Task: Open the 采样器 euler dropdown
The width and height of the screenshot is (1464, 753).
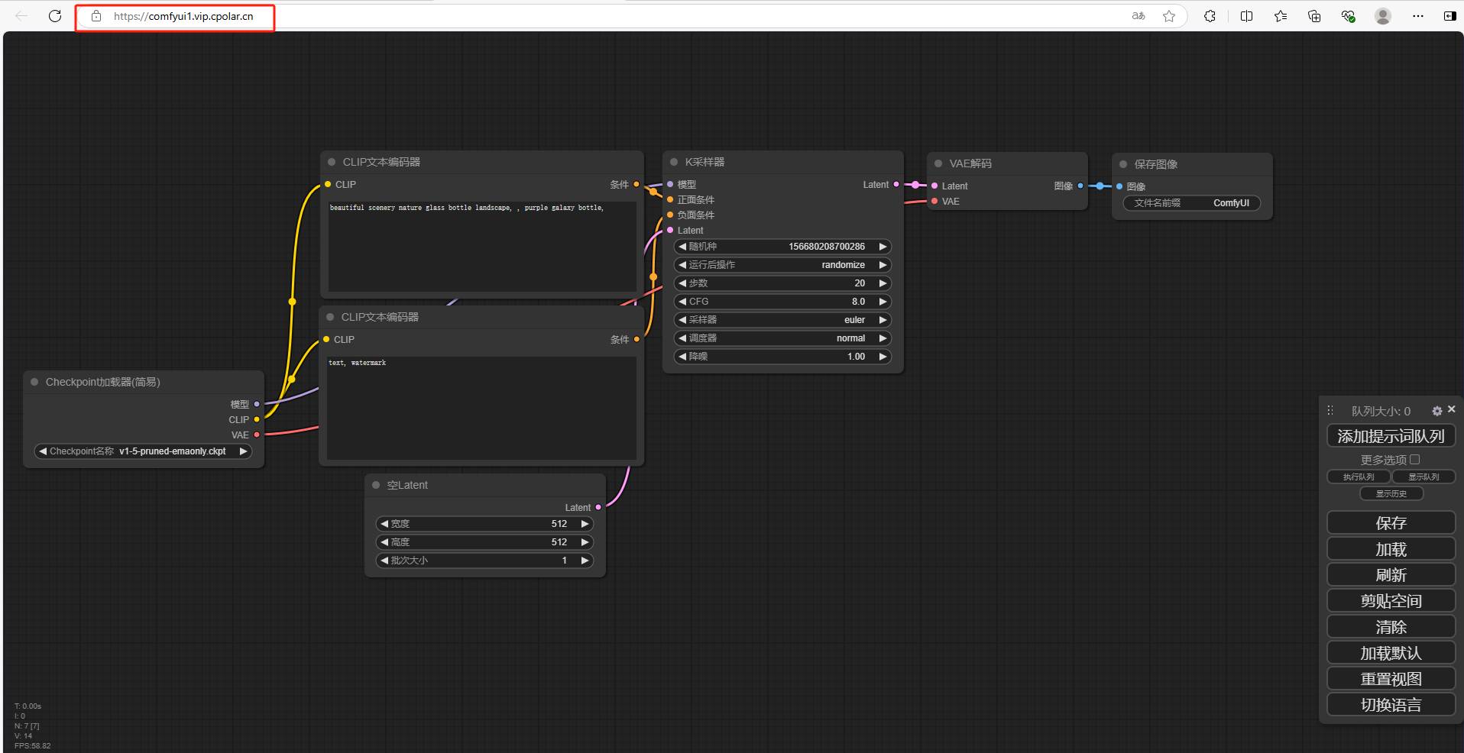Action: [782, 320]
